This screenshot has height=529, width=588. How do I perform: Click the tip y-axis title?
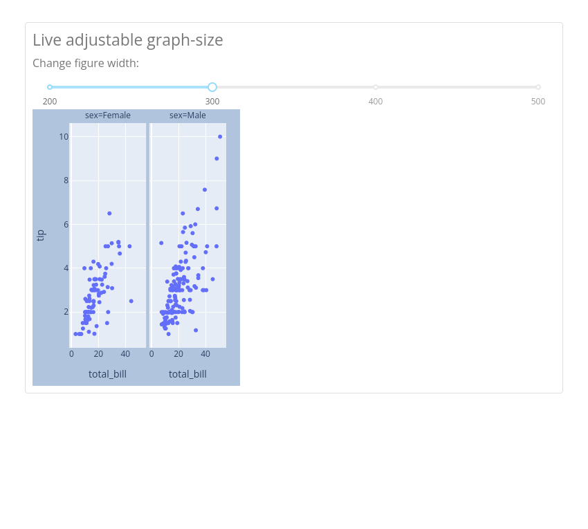(41, 235)
